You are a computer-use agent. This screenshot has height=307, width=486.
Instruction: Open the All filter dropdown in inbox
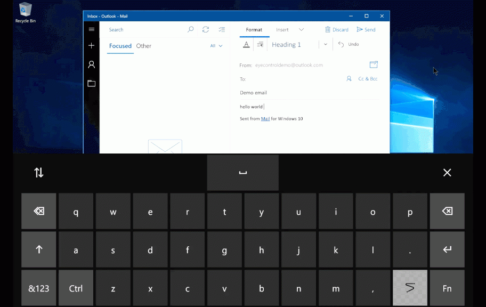point(216,46)
